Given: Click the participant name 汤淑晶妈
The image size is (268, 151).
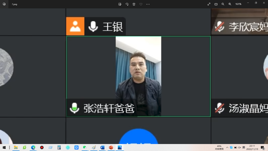Looking at the screenshot, I should pyautogui.click(x=248, y=108).
